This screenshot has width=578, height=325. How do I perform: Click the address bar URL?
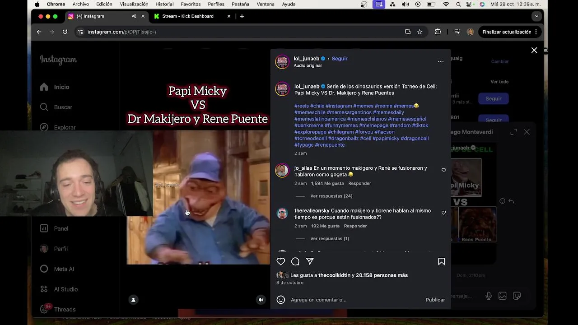[122, 32]
